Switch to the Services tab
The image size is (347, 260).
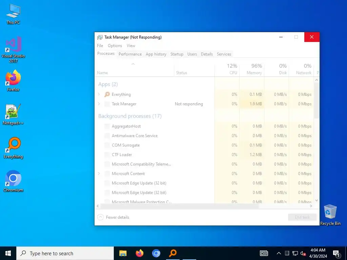coord(224,54)
